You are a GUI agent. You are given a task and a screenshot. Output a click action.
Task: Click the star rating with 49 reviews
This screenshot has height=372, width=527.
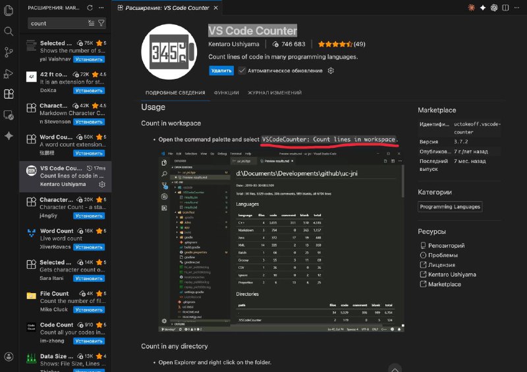pos(341,44)
